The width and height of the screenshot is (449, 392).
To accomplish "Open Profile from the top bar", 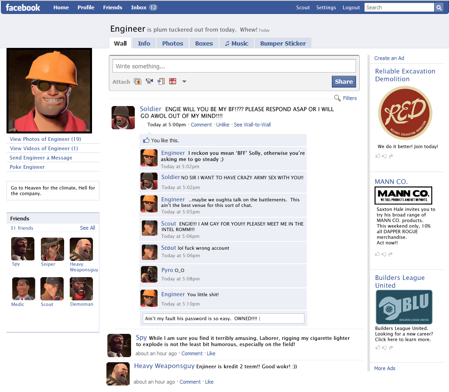I will click(x=86, y=7).
